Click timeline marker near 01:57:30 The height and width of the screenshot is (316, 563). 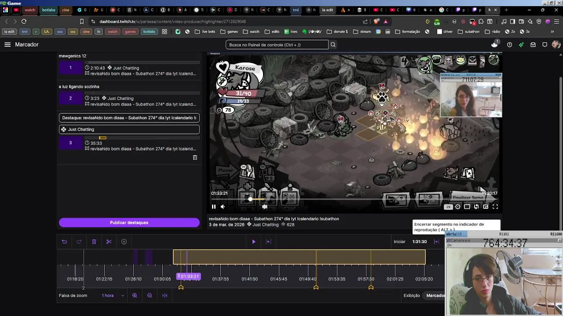(371, 287)
